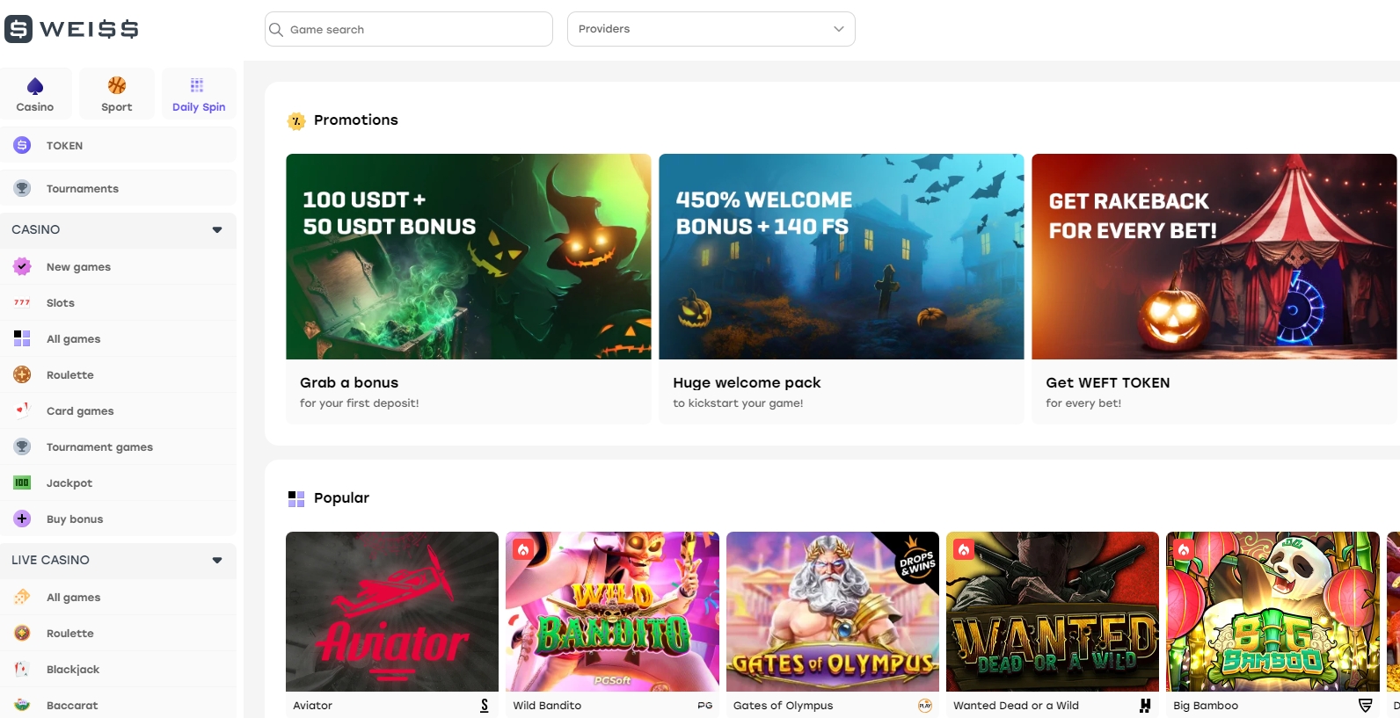The height and width of the screenshot is (718, 1400).
Task: Click the Buy bonus plus icon
Action: 22,519
